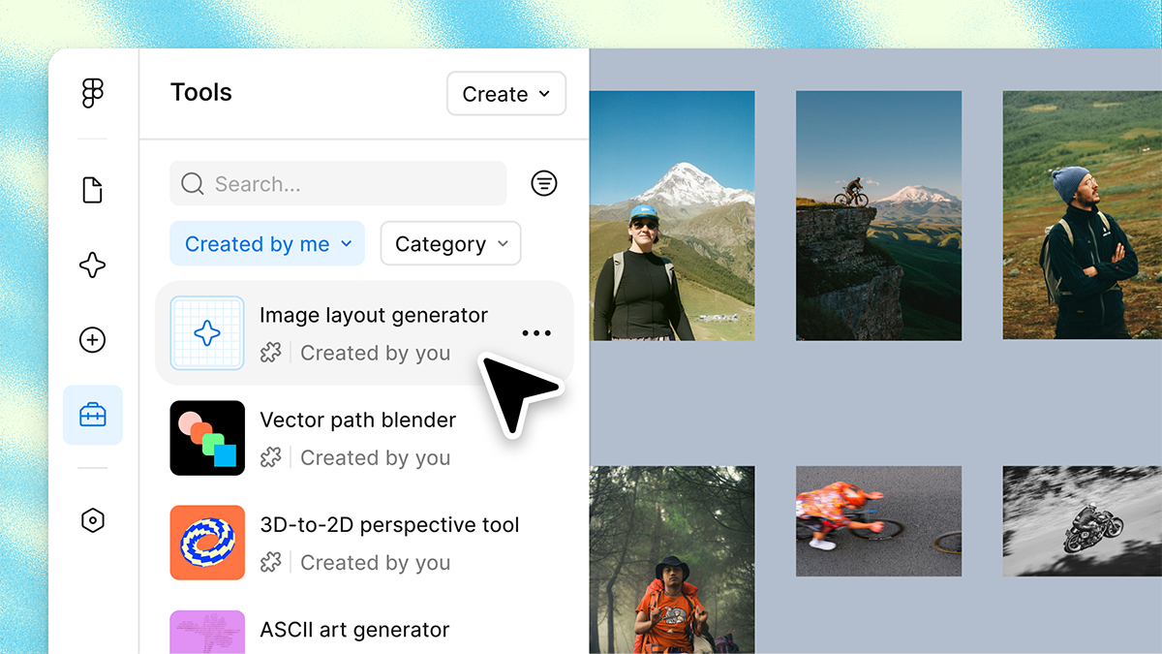Click the Image layout generator grid thumbnail icon
Image resolution: width=1162 pixels, height=654 pixels.
pyautogui.click(x=207, y=333)
